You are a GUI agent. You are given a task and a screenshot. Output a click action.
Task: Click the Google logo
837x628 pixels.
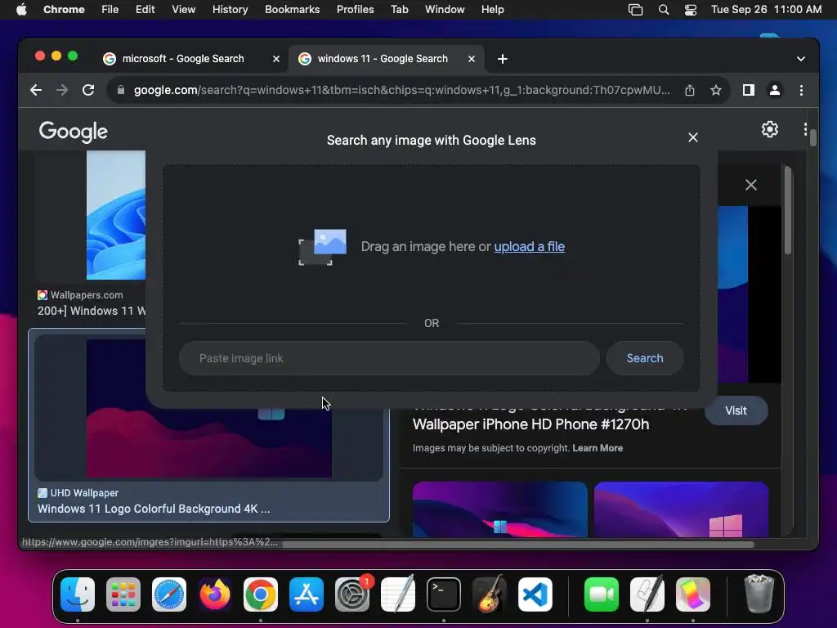73,132
